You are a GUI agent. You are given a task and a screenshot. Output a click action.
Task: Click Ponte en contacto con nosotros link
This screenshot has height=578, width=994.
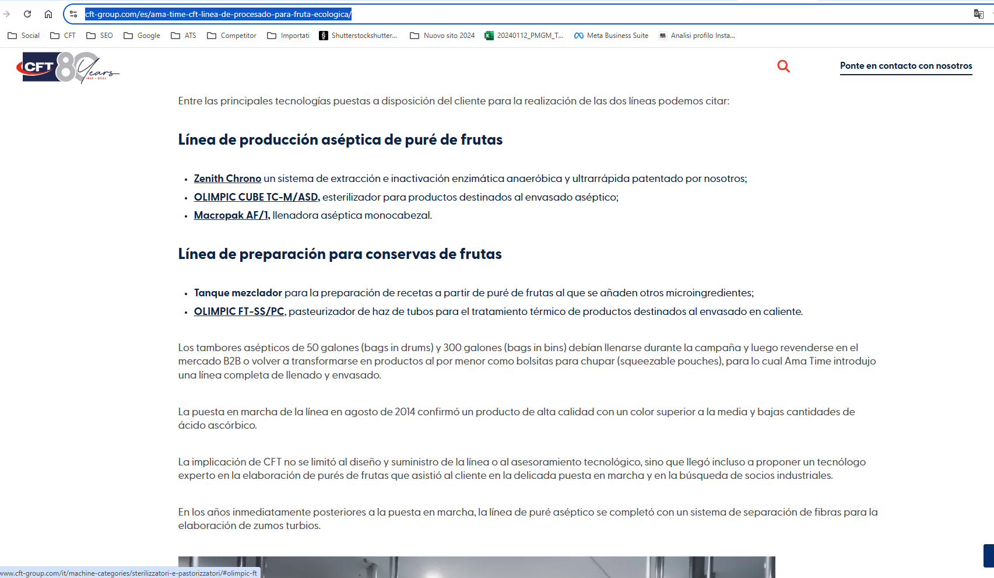(x=906, y=66)
